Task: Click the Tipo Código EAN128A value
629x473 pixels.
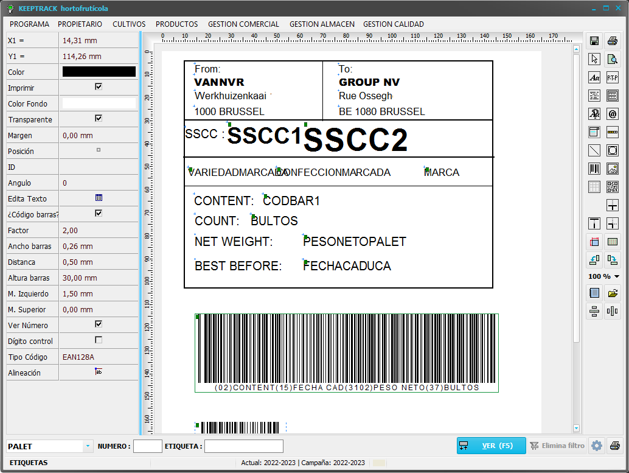Action: point(78,357)
